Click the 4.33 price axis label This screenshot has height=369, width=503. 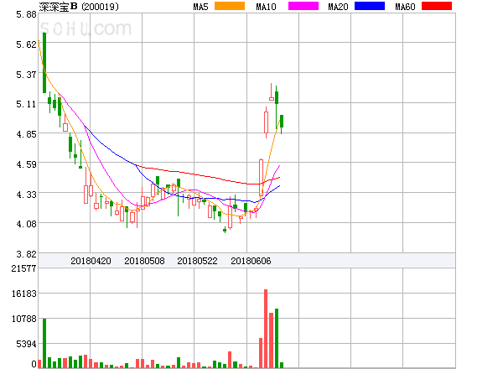[x=26, y=195]
